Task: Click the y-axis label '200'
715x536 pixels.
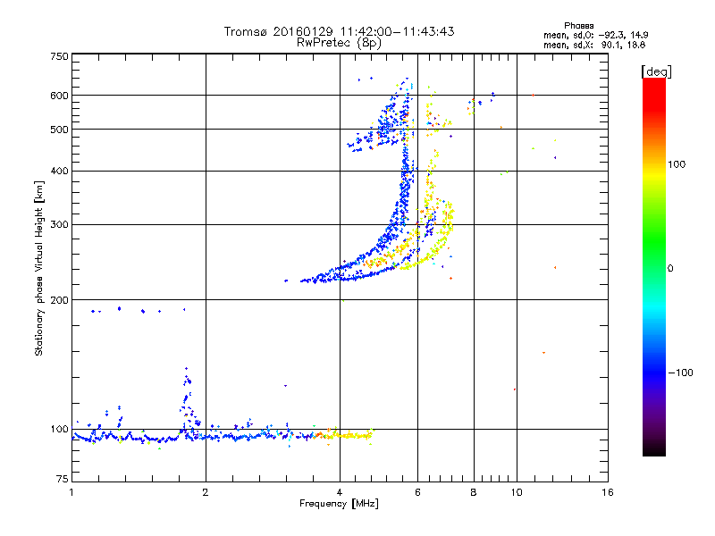Action: [x=59, y=300]
